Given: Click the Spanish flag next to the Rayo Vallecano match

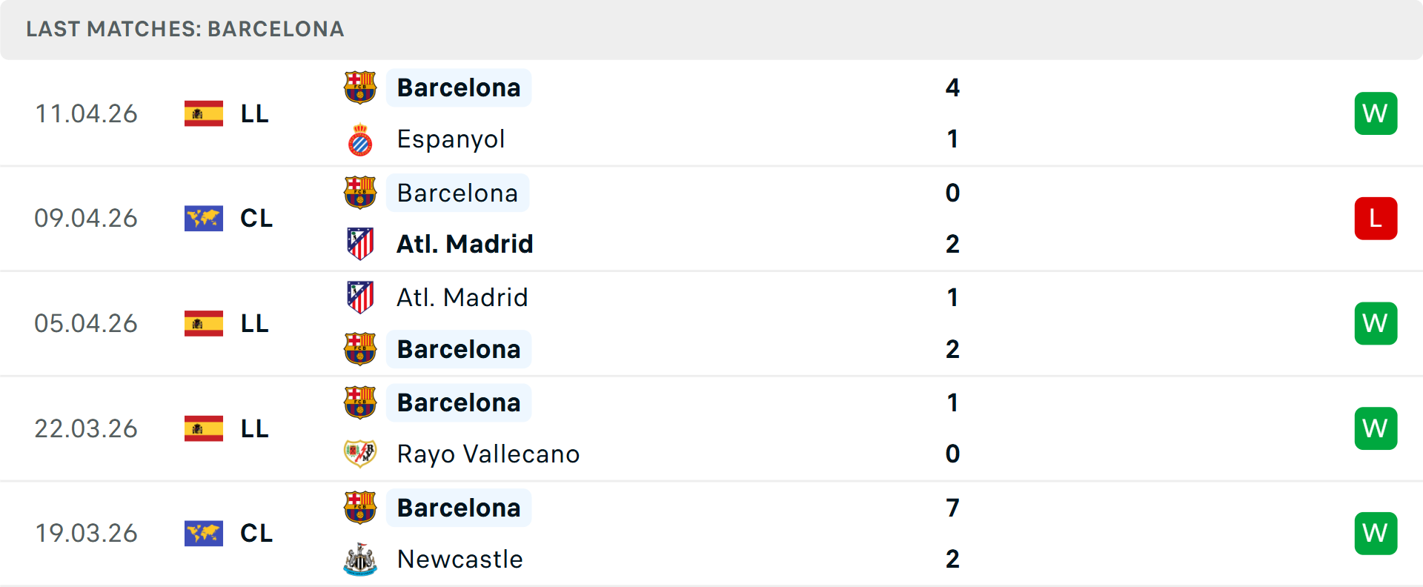Looking at the screenshot, I should click(203, 428).
